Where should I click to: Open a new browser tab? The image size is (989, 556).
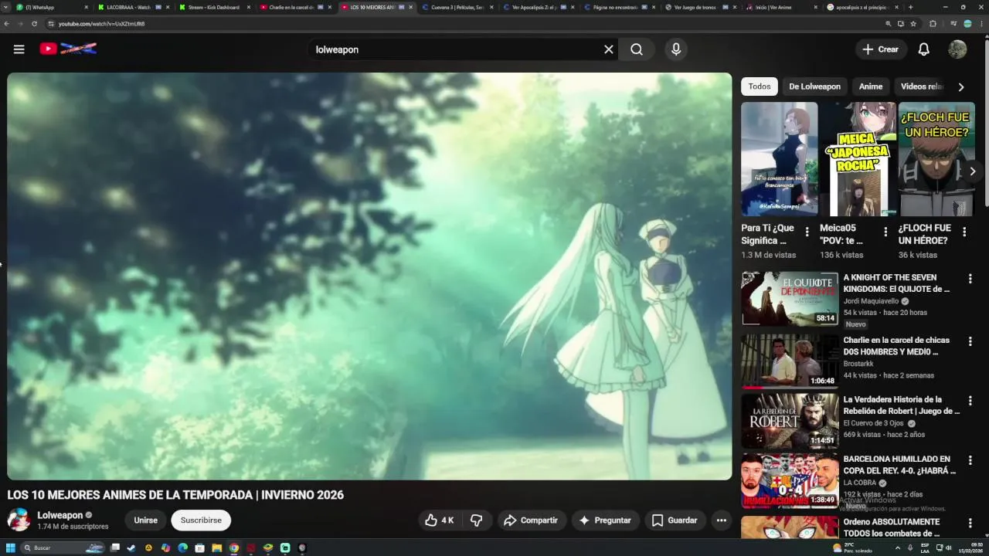(910, 7)
